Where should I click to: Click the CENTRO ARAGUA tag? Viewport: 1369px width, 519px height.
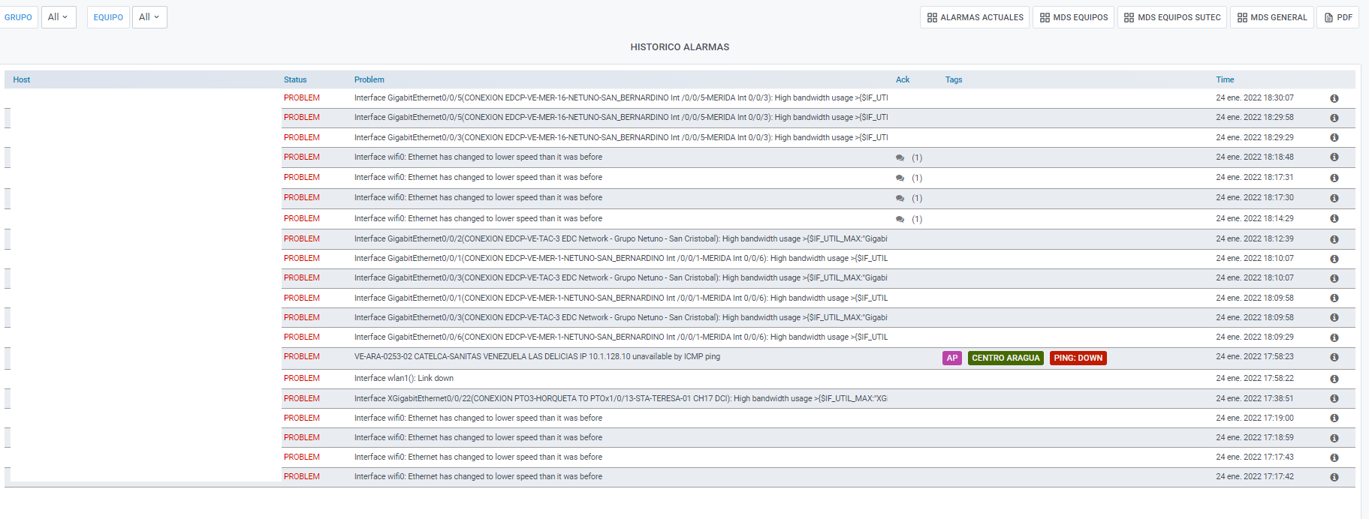1006,358
